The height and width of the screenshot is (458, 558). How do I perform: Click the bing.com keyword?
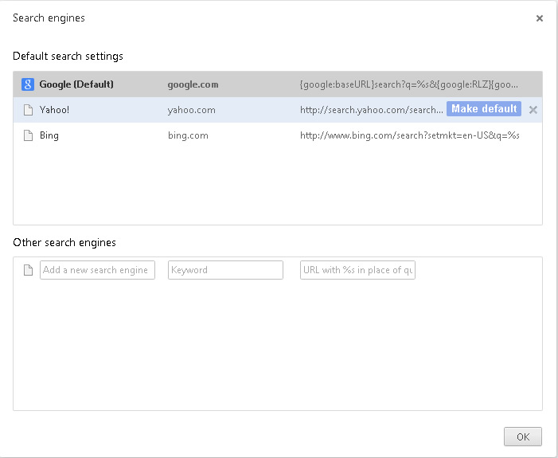(x=188, y=135)
